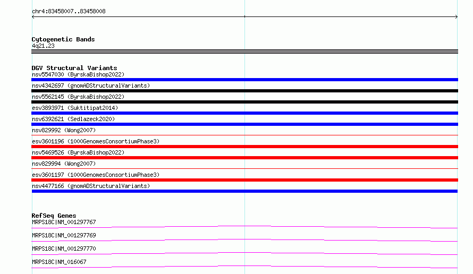This screenshot has width=473, height=274.
Task: Click the center tick mark on the ruler
Action: (x=244, y=16)
